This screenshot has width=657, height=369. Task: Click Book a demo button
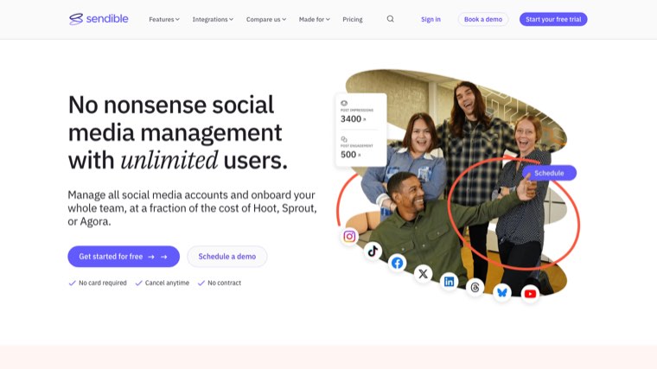(483, 19)
